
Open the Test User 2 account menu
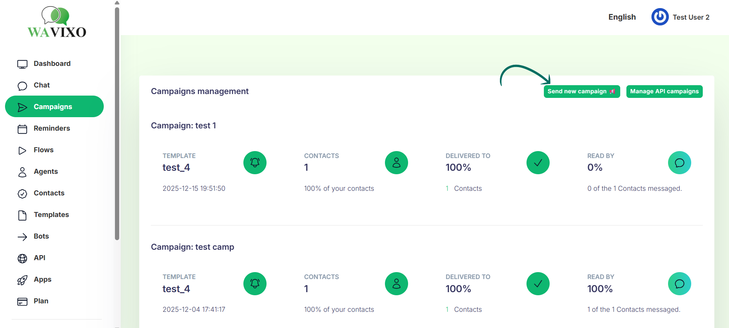point(690,17)
